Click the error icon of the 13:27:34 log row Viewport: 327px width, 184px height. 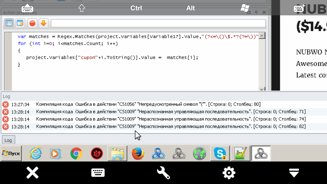click(5, 104)
